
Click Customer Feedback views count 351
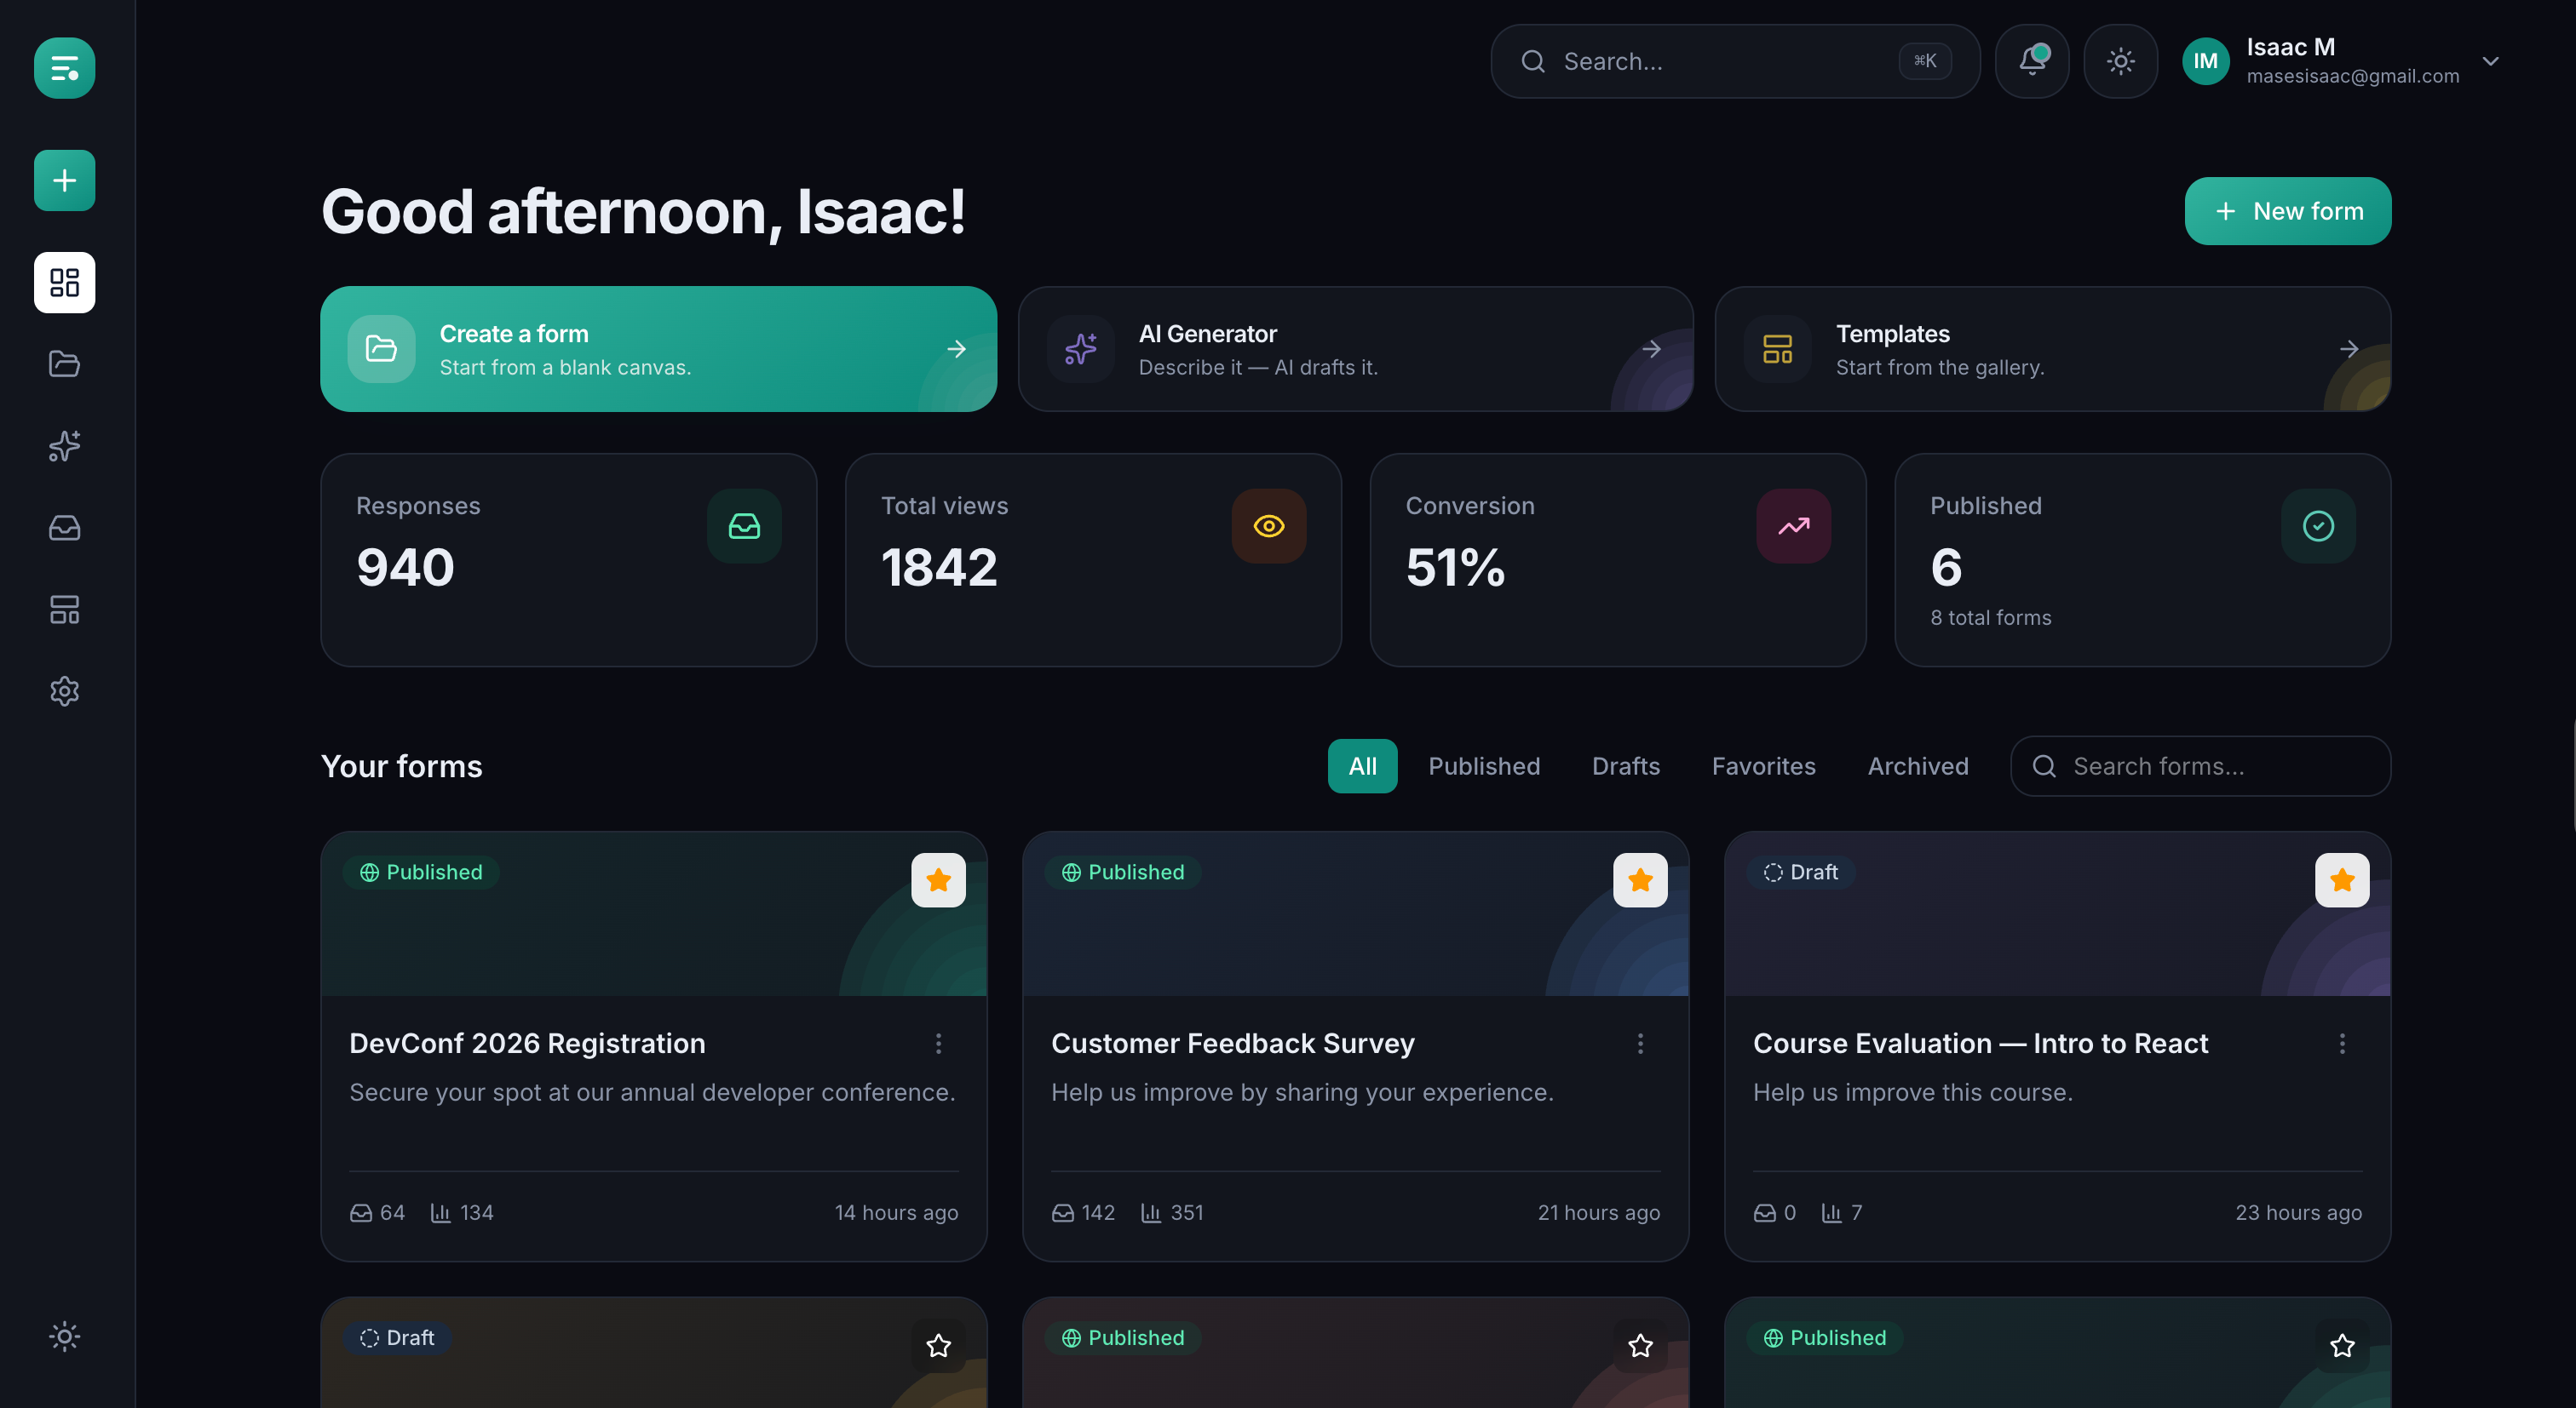coord(1172,1212)
